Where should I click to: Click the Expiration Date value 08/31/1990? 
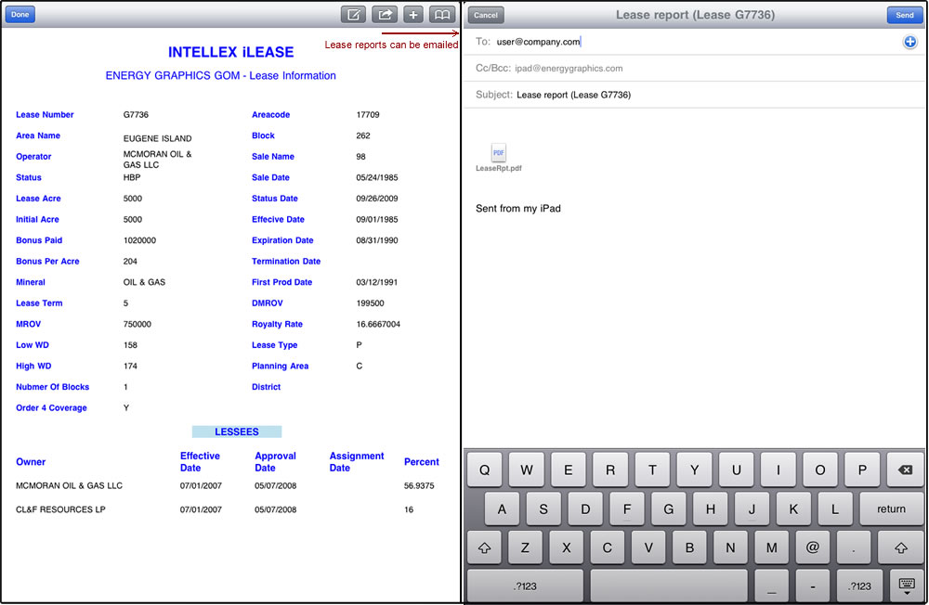coord(377,240)
